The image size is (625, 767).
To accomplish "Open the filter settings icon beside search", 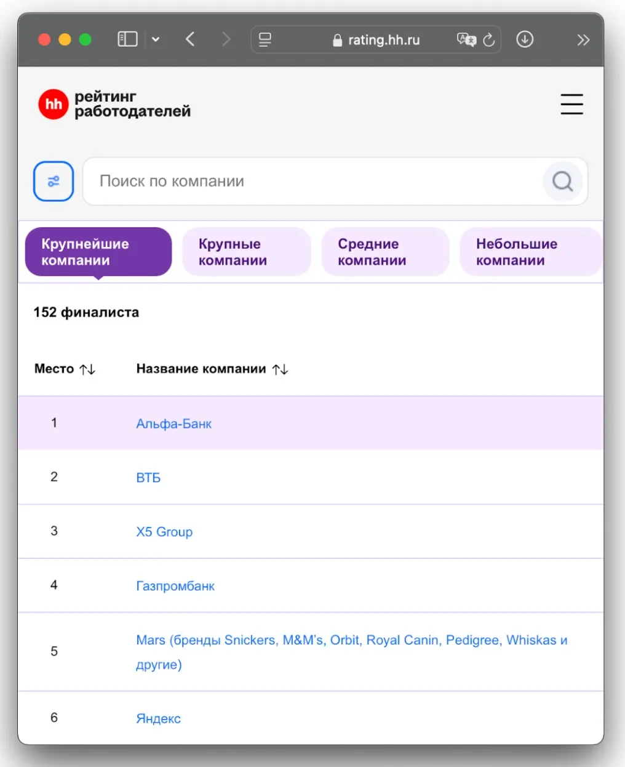I will (54, 181).
